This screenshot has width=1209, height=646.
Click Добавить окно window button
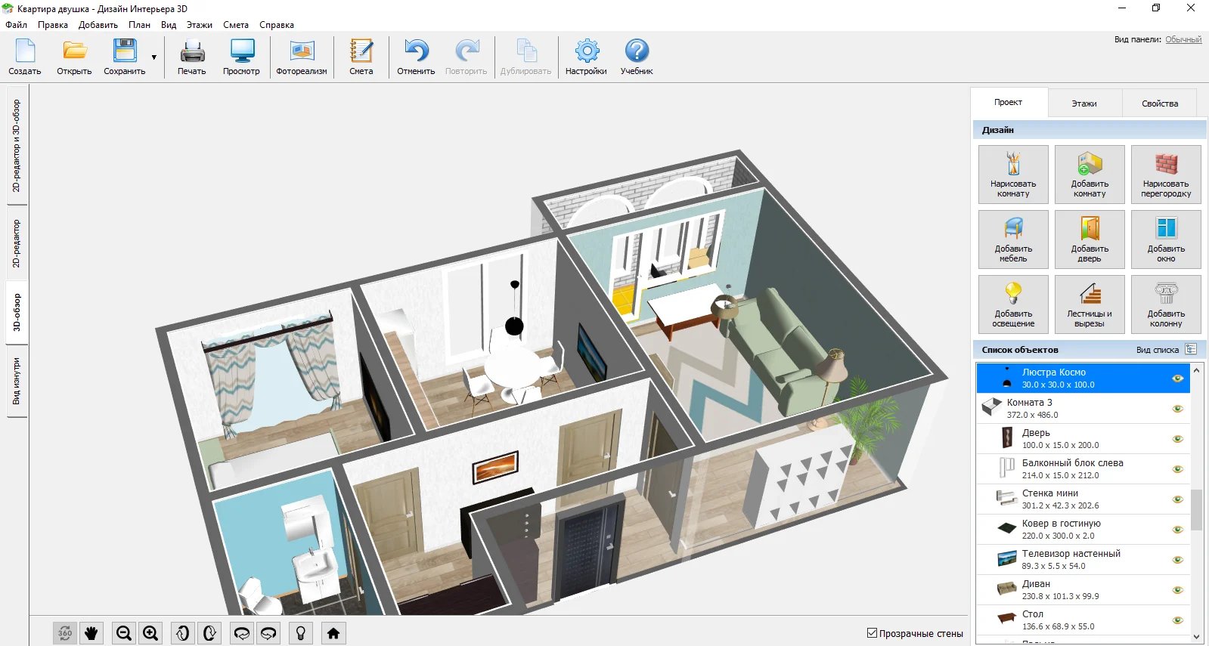(x=1166, y=240)
